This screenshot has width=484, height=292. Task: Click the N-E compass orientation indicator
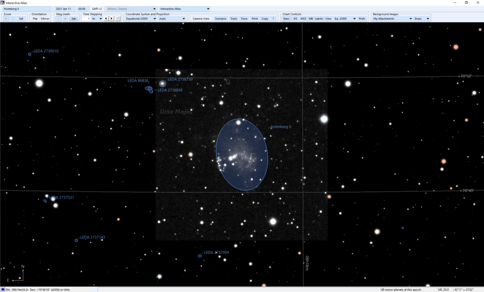point(18,274)
